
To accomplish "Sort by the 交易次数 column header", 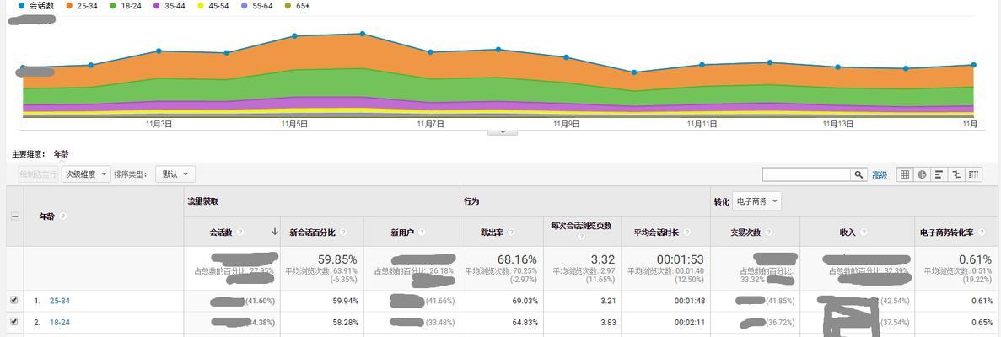I will click(745, 233).
